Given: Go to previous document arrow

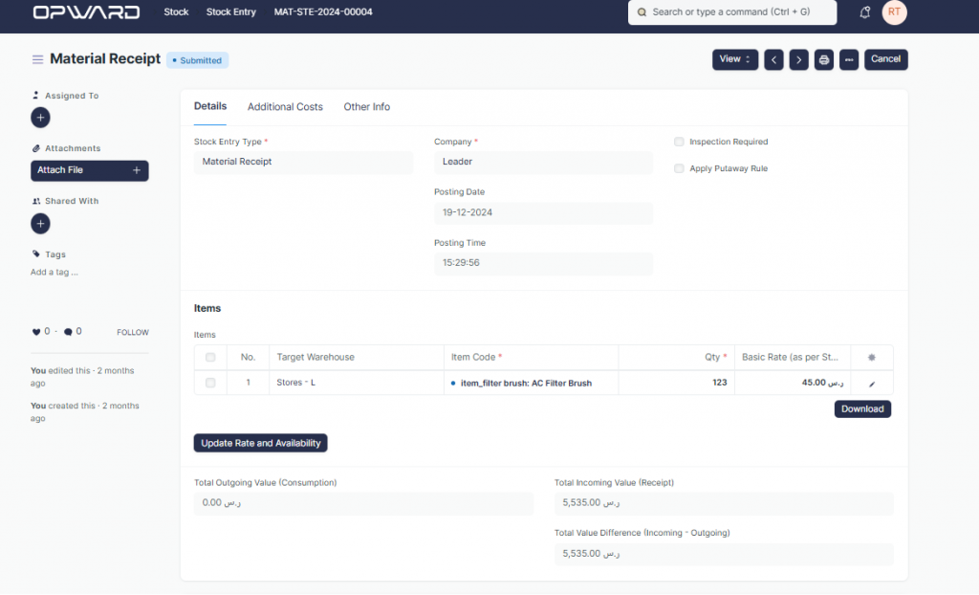Looking at the screenshot, I should click(773, 59).
